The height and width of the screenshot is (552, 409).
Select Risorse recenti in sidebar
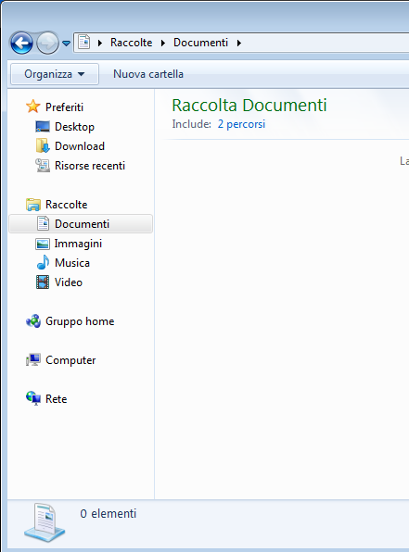pyautogui.click(x=90, y=166)
